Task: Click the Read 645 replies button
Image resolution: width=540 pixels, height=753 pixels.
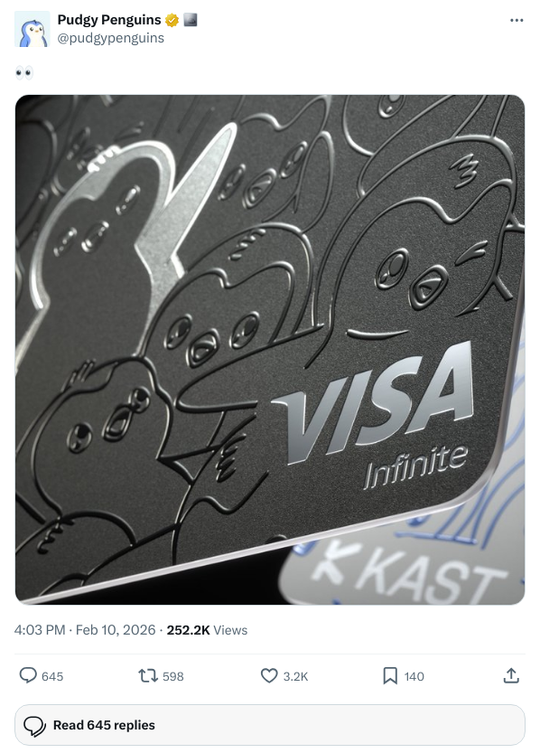Action: coord(270,725)
